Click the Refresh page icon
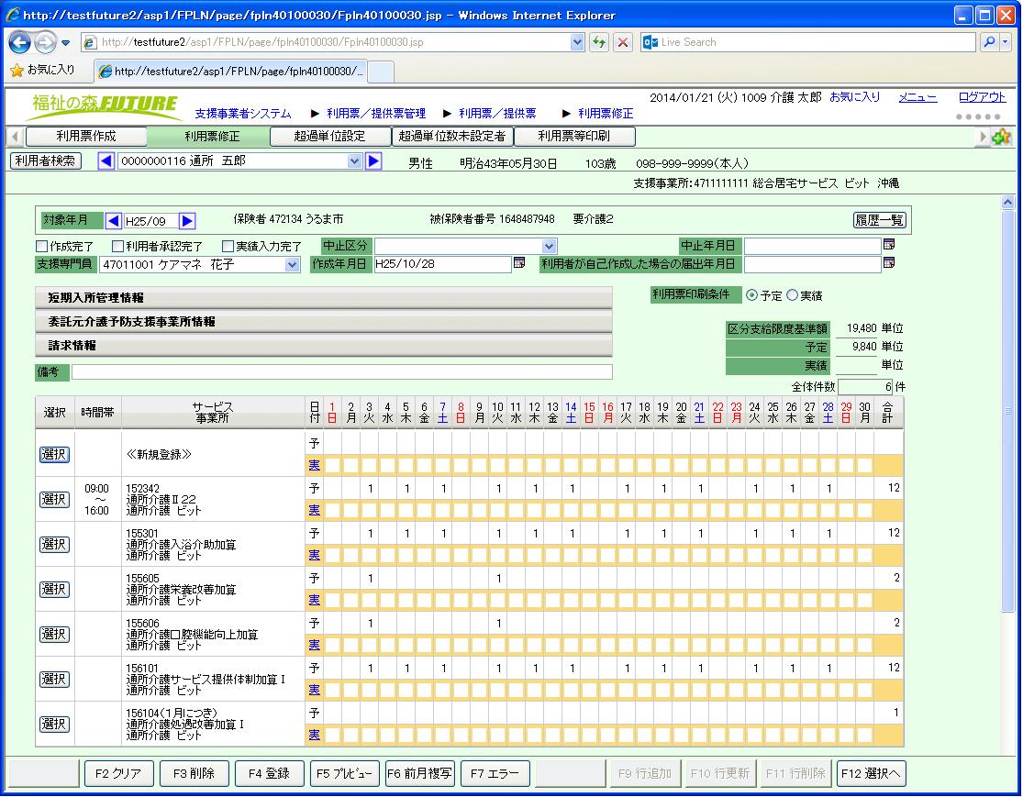1023x797 pixels. pyautogui.click(x=599, y=42)
